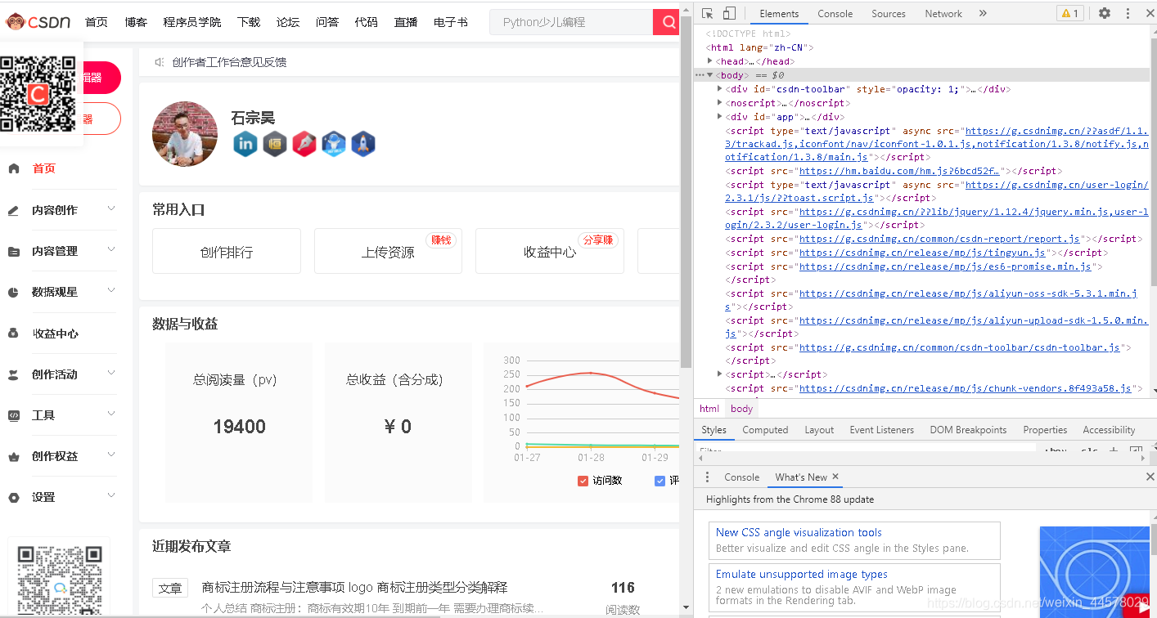Click the red search magnifier button

click(668, 22)
